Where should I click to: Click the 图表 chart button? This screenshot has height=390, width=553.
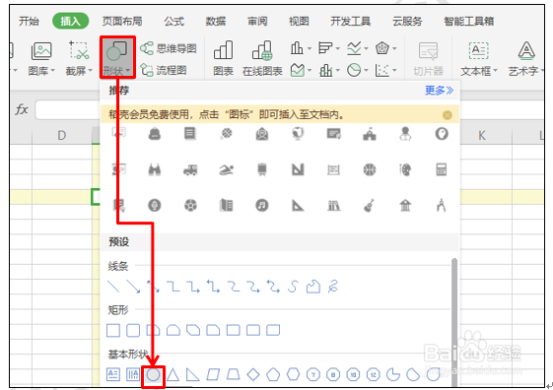223,58
